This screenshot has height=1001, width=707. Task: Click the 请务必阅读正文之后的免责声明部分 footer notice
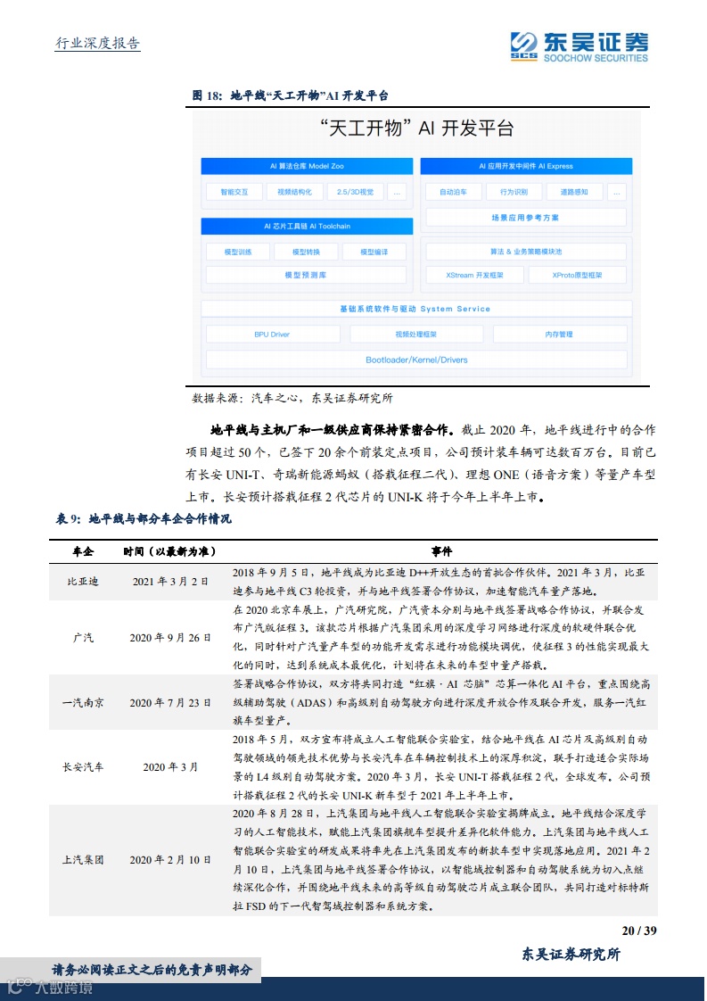[x=152, y=971]
